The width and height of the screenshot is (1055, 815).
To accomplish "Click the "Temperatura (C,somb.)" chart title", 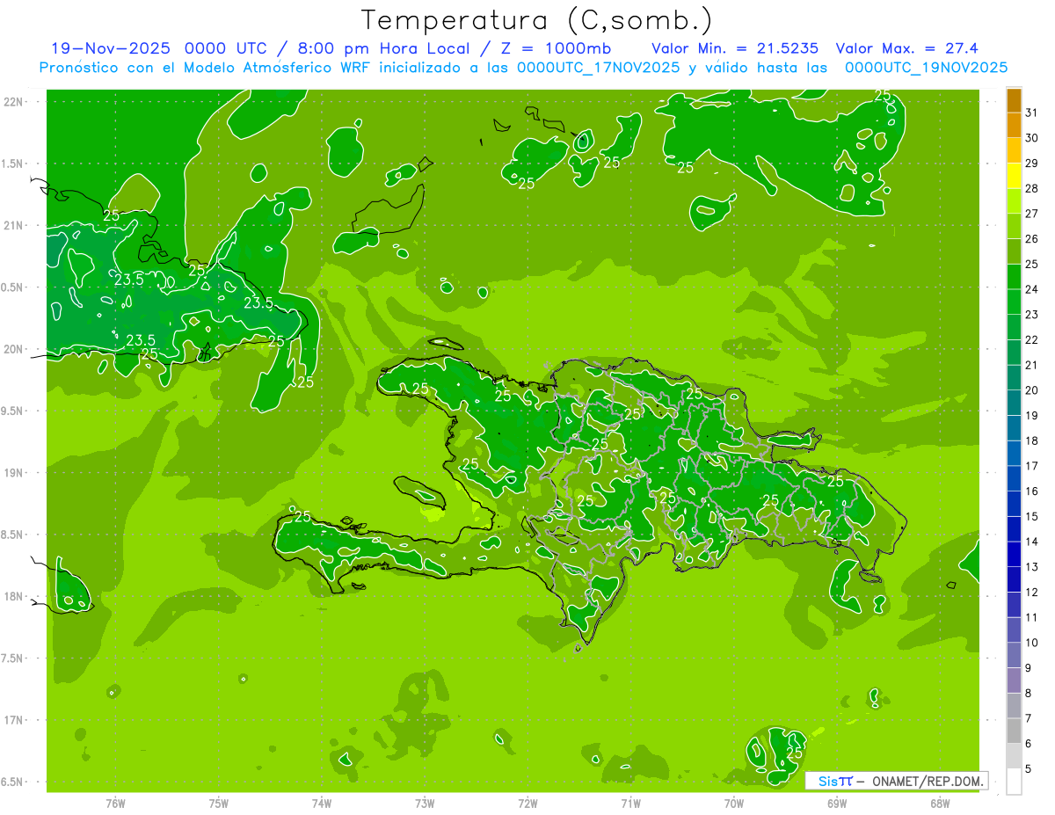I will [536, 20].
